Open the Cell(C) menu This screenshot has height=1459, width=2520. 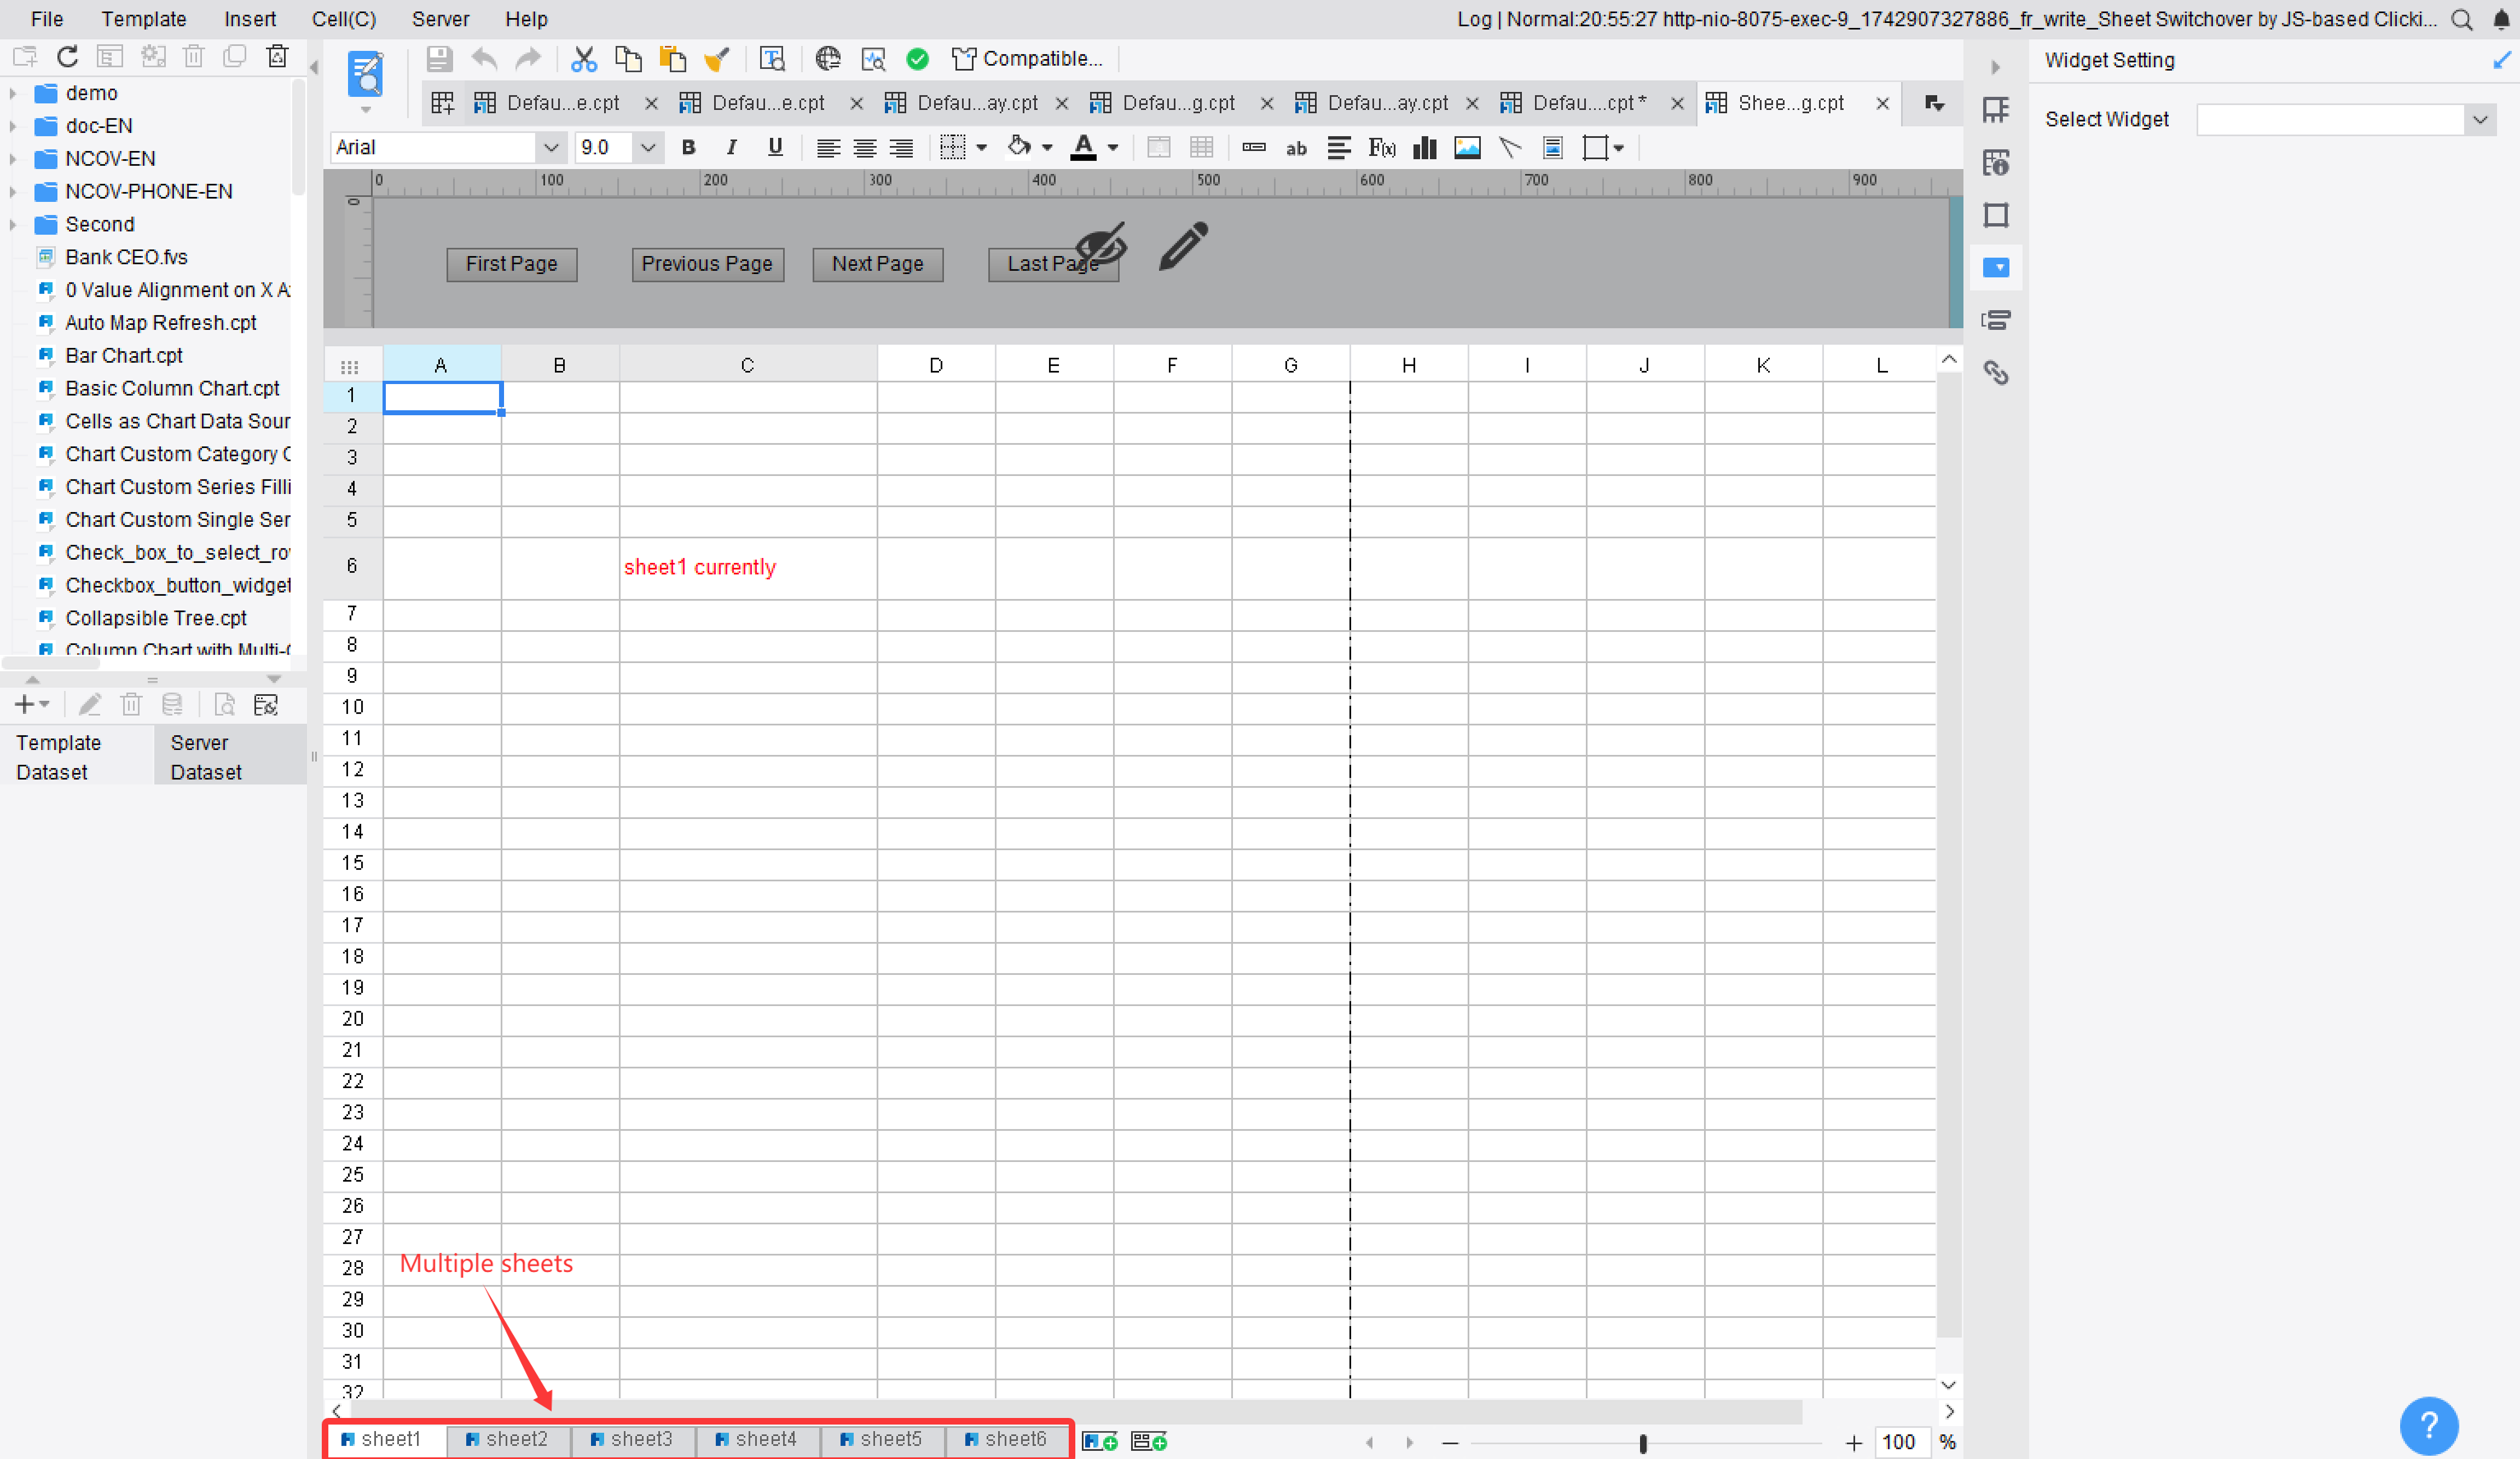[x=343, y=19]
